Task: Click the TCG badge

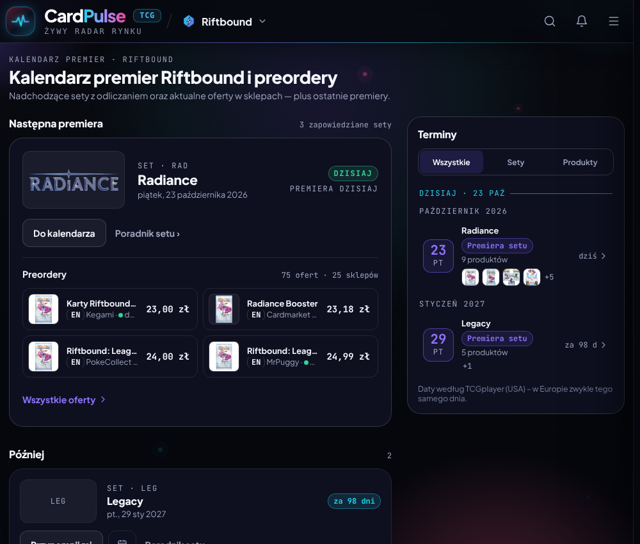Action: coord(147,15)
